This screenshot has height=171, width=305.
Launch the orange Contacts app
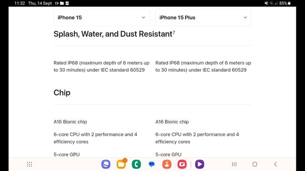click(x=167, y=164)
